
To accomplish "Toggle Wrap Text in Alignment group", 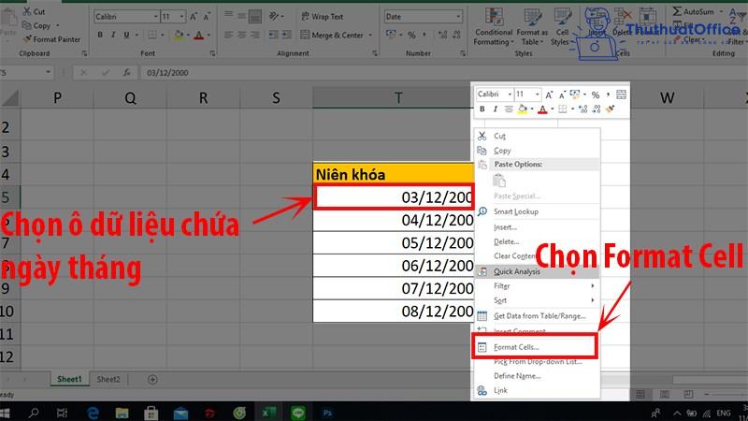I will click(x=322, y=17).
